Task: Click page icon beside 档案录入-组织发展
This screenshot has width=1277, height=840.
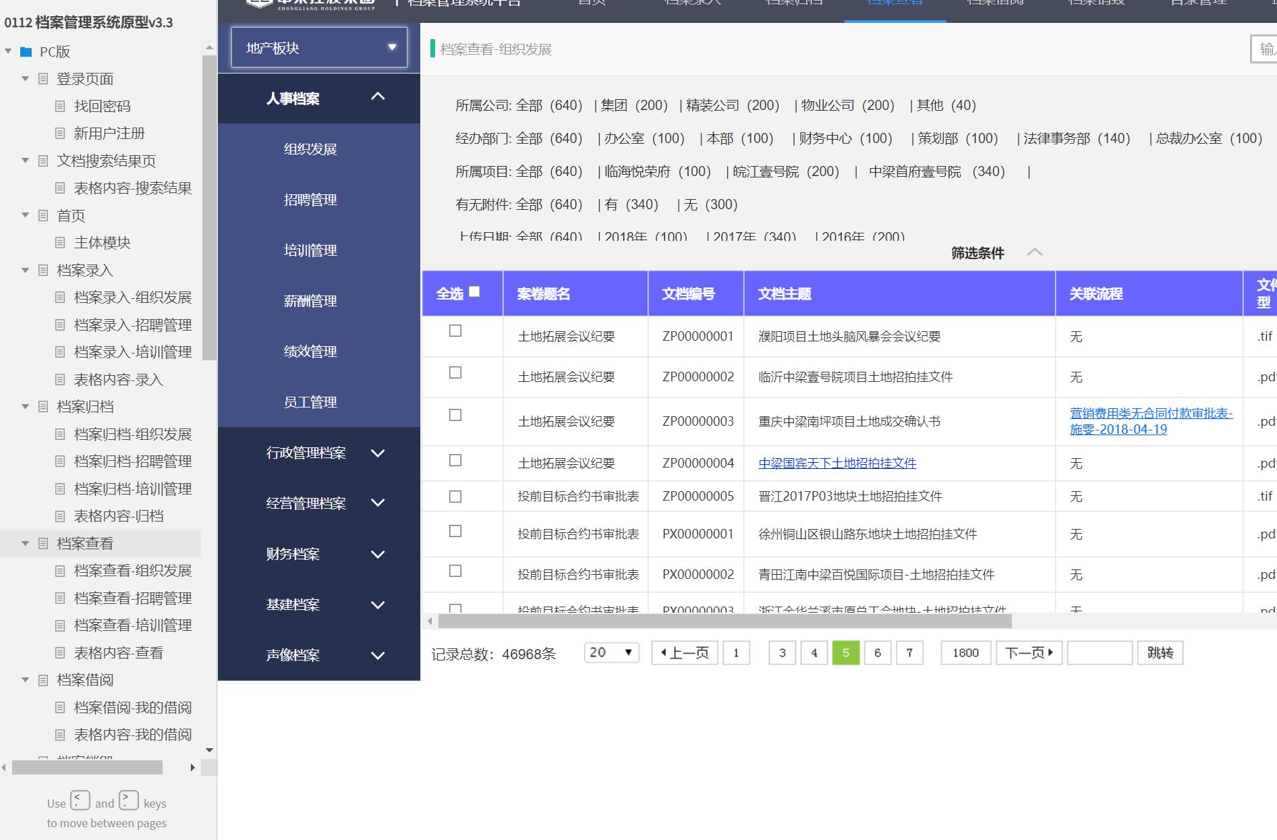Action: 60,298
